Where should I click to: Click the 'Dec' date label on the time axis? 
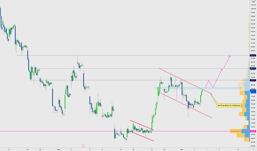[182, 149]
